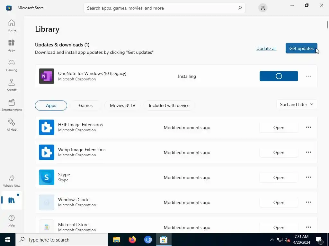Open the user account profile icon
Screen dimensions: 329x246
pyautogui.click(x=263, y=8)
